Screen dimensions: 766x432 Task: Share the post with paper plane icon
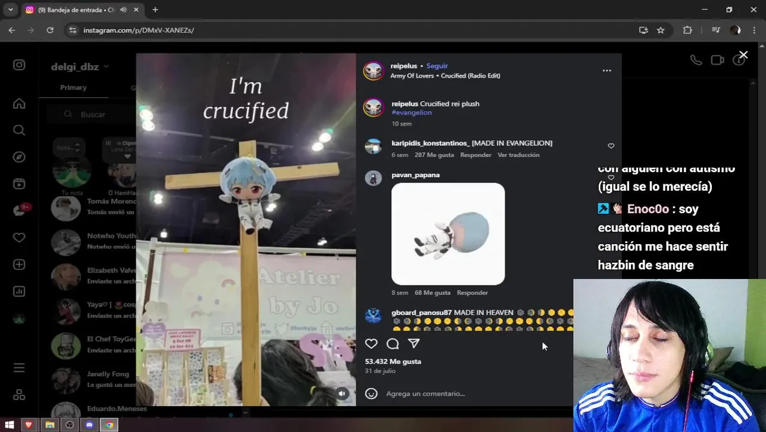(414, 344)
